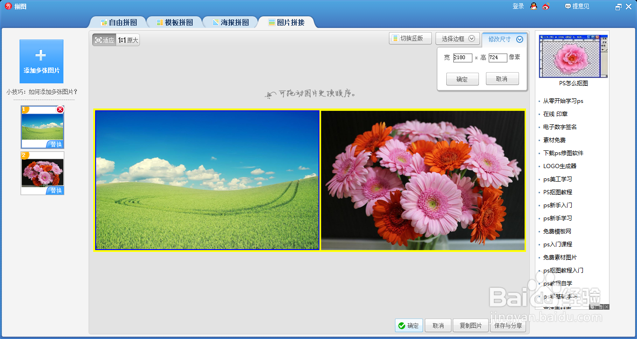Screen dimensions: 637x339
Task: Open the 下载ps修图软件 link
Action: (x=563, y=153)
